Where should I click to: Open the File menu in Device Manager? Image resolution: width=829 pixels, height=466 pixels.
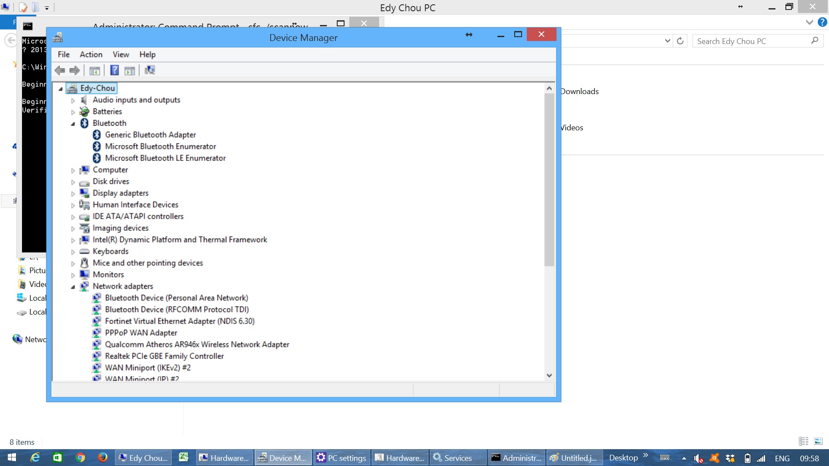tap(63, 54)
